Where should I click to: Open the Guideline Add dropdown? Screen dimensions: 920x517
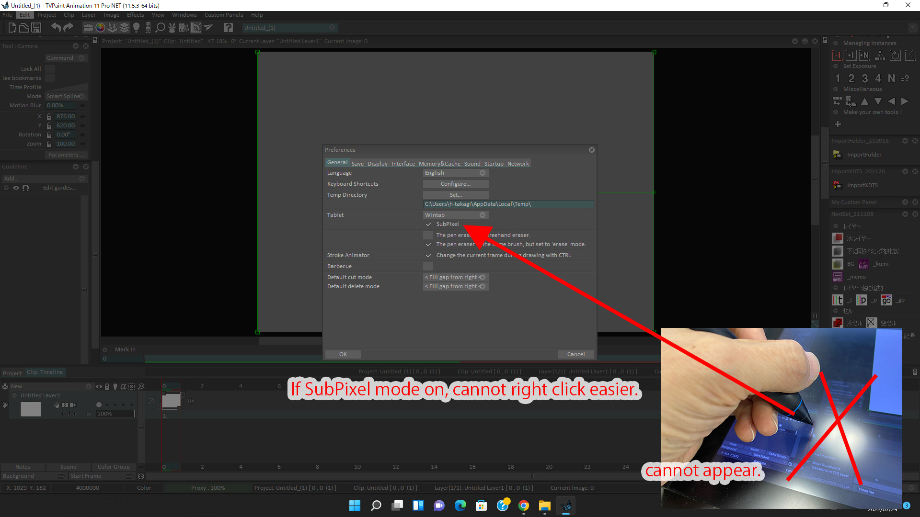tap(44, 179)
